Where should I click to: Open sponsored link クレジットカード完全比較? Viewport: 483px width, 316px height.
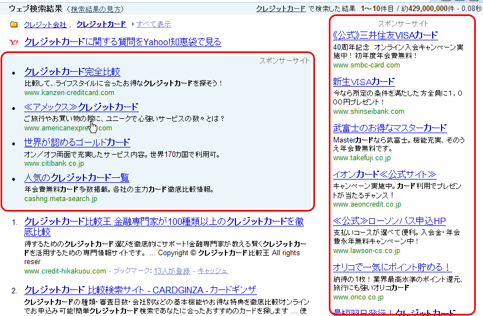pos(72,72)
